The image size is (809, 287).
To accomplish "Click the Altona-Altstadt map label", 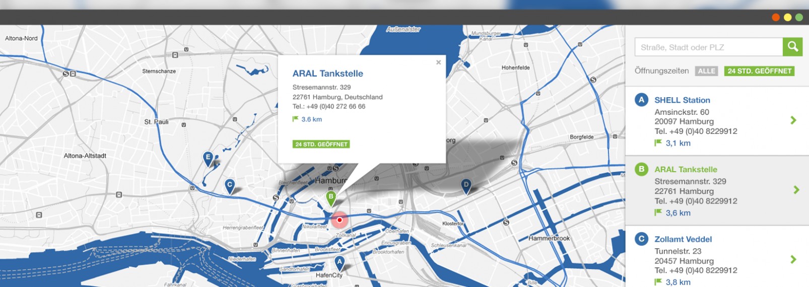I will [85, 156].
